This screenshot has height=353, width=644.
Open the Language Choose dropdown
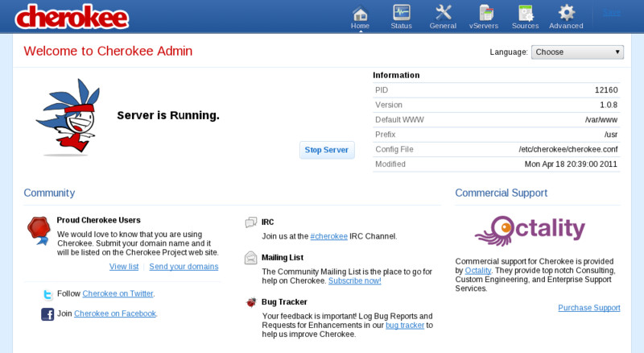(x=577, y=52)
